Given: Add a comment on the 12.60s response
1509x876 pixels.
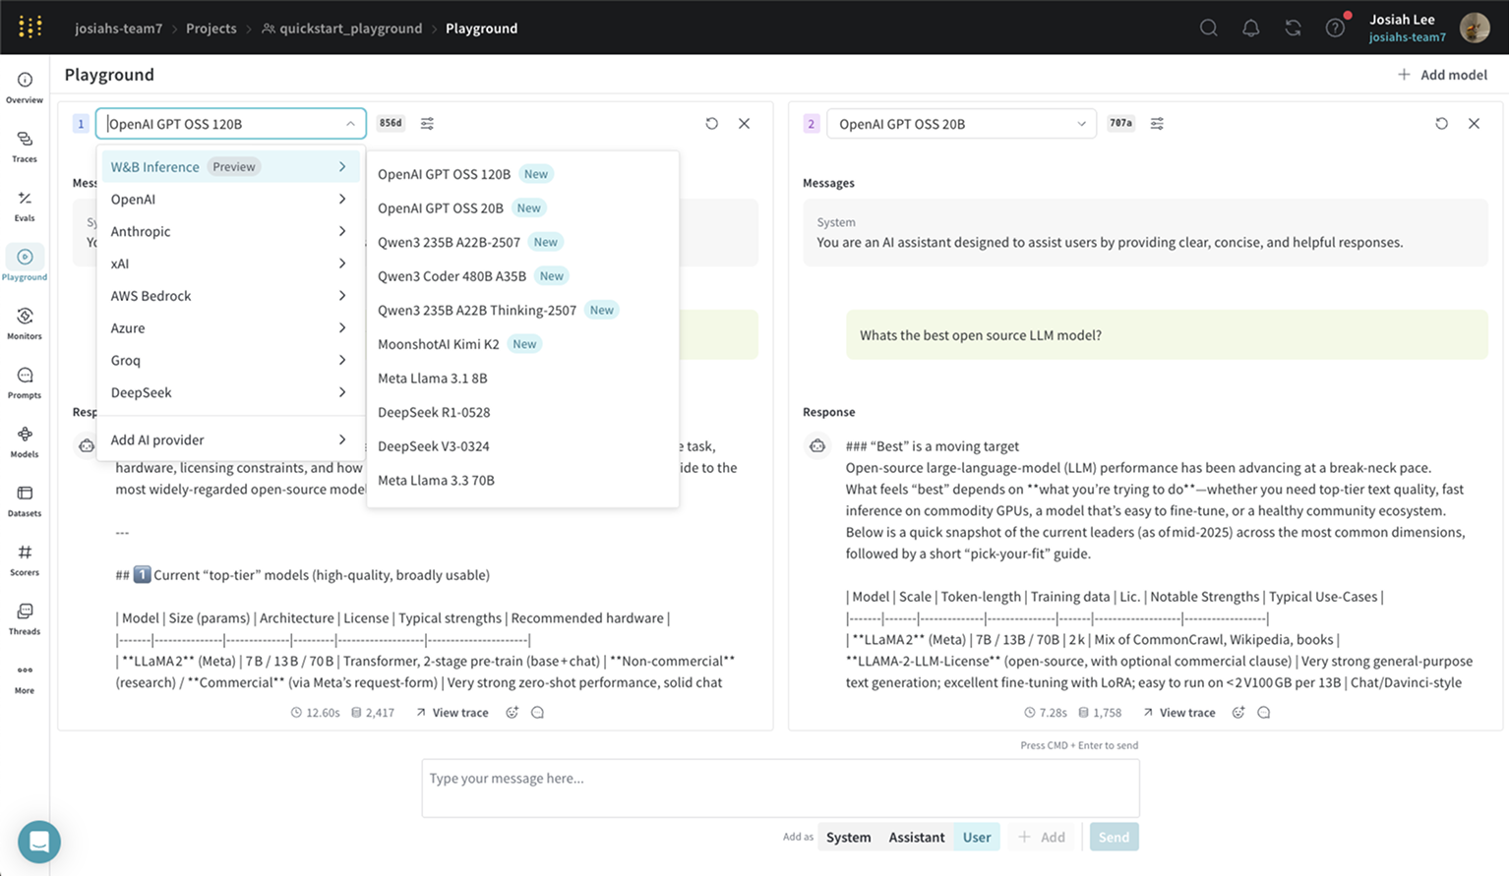Looking at the screenshot, I should click(x=538, y=713).
